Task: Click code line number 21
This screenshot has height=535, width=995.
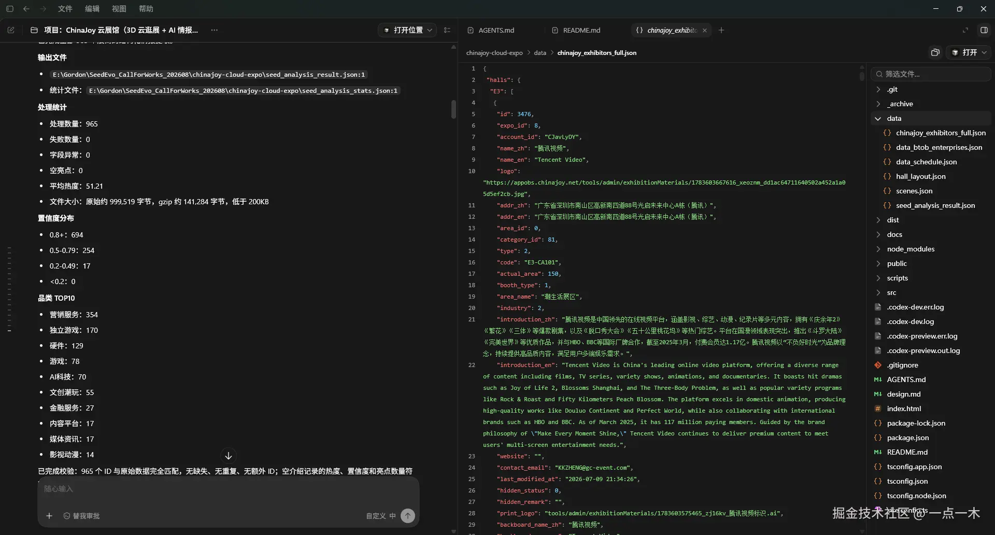Action: (472, 319)
